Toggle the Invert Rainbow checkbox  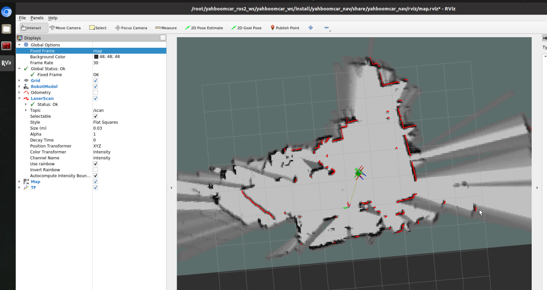point(96,170)
